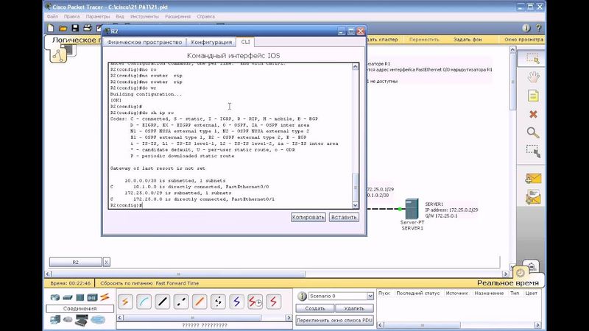Choose red Serial DTE cable

(x=273, y=302)
